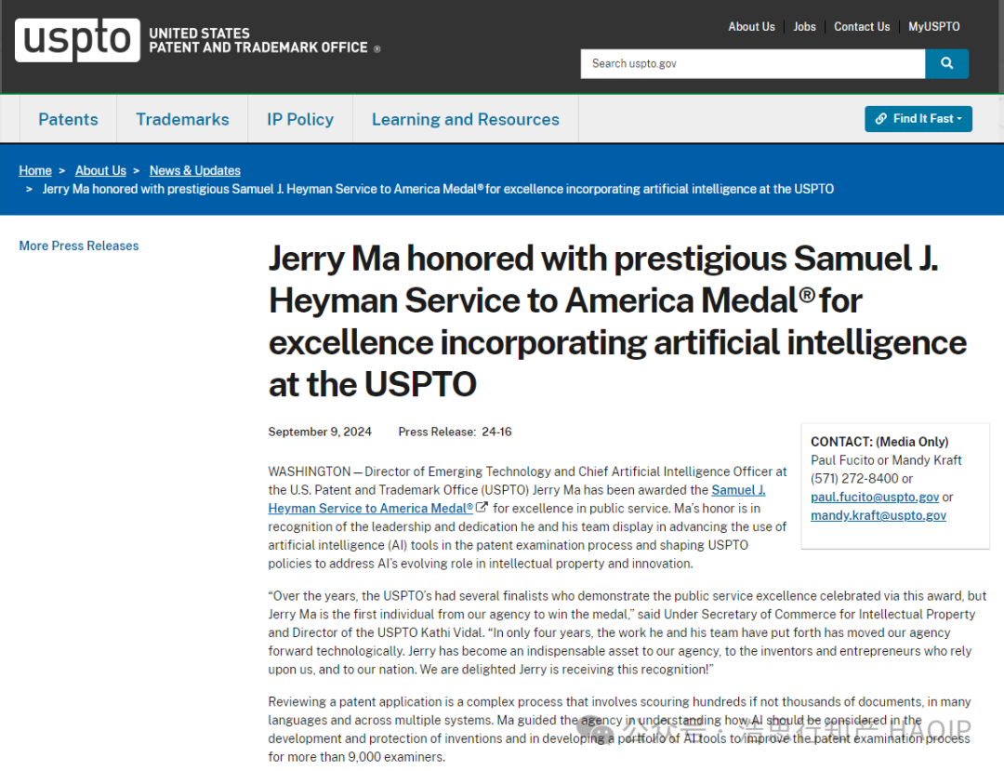Click the magnifying glass search button

(946, 63)
